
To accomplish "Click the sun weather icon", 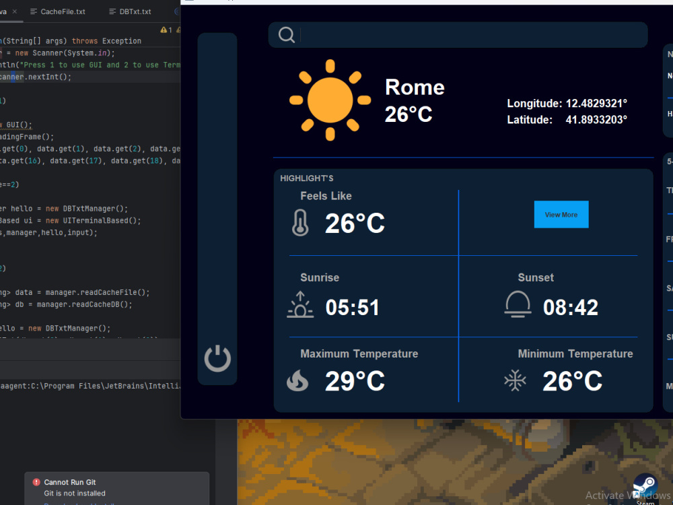I will (x=330, y=100).
